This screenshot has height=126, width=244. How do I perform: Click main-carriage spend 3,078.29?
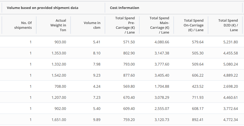click(162, 97)
